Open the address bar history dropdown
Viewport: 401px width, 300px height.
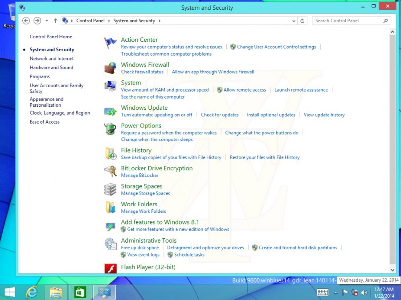pos(293,20)
